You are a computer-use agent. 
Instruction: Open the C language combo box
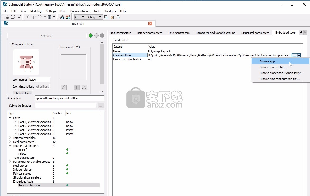click(80, 17)
